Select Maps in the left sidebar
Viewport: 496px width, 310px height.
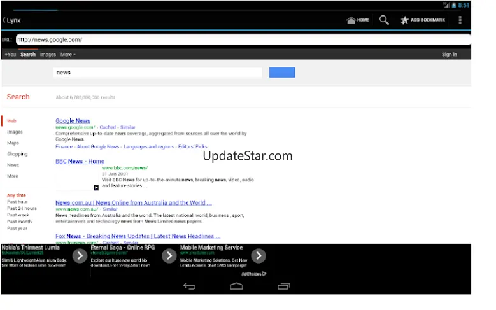13,143
